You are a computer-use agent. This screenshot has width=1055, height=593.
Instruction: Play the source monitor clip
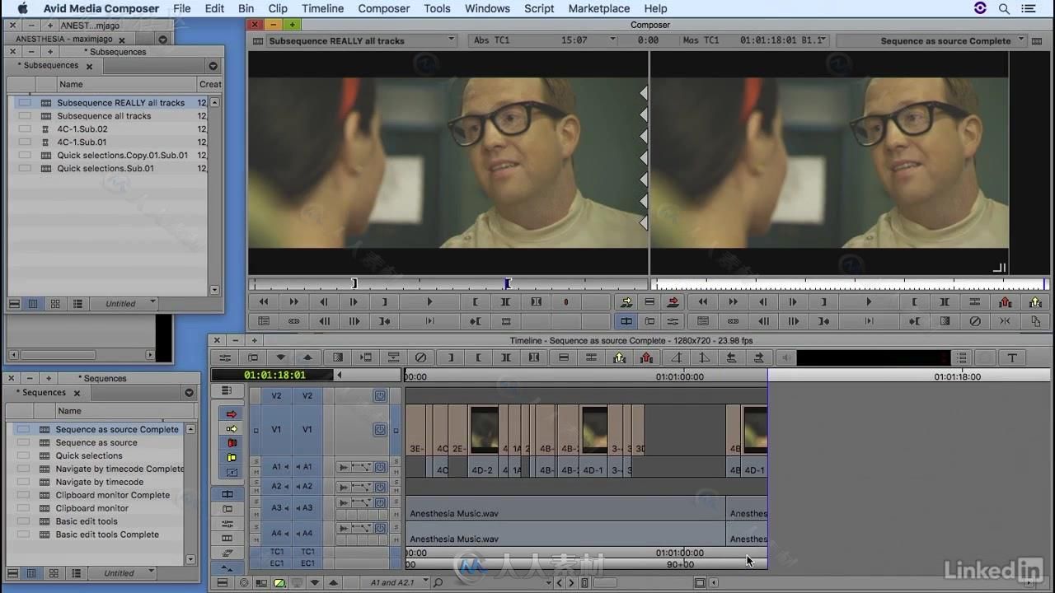pos(429,302)
